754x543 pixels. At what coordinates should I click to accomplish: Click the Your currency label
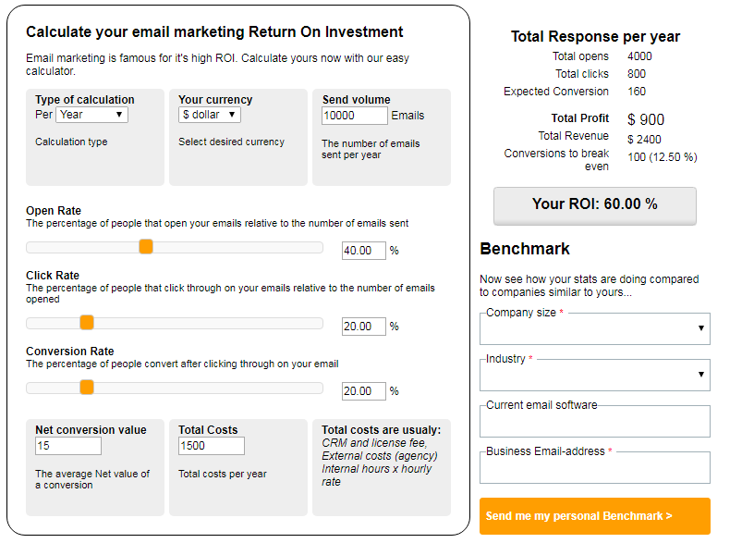[x=215, y=100]
